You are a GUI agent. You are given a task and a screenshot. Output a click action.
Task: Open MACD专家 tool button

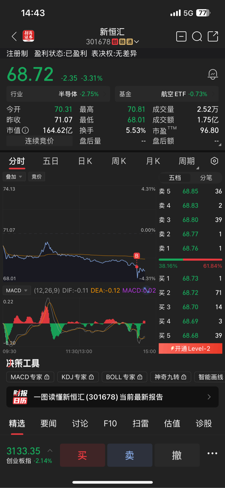(x=30, y=377)
